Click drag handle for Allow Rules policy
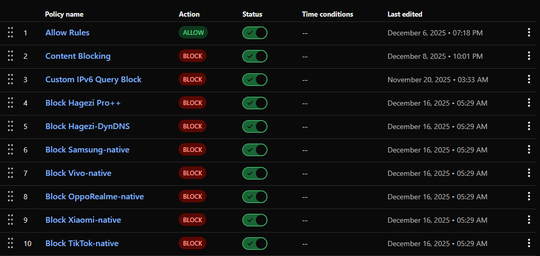 [x=10, y=33]
